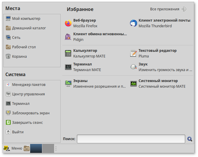Viewport: 198px width, 157px height.
Task: Launch Системный монитор icon
Action: 134,84
